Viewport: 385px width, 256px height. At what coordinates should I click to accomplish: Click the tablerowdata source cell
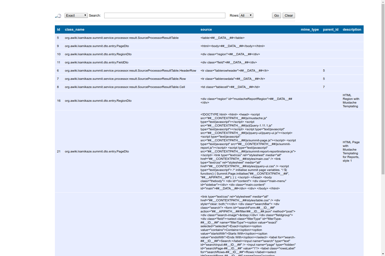pyautogui.click(x=233, y=79)
